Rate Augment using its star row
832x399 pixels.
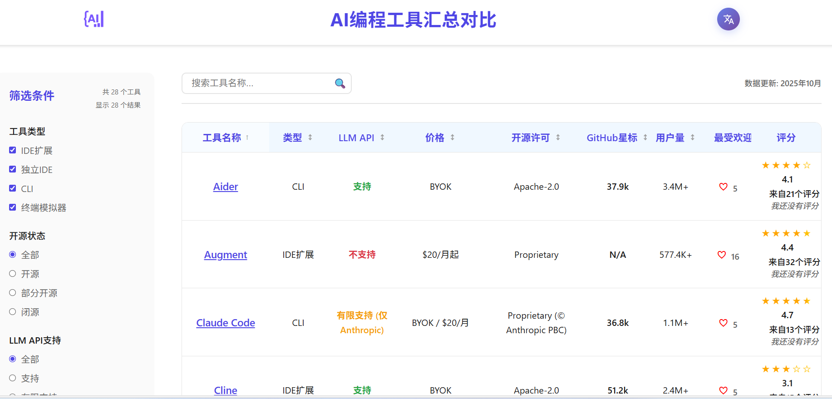786,233
